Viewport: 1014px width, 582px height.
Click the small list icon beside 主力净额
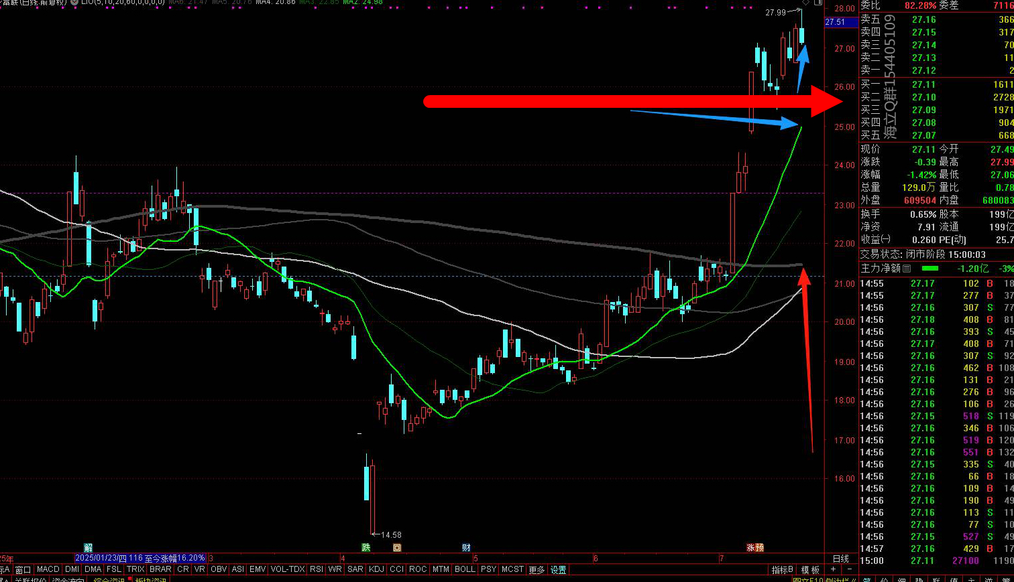pos(907,269)
